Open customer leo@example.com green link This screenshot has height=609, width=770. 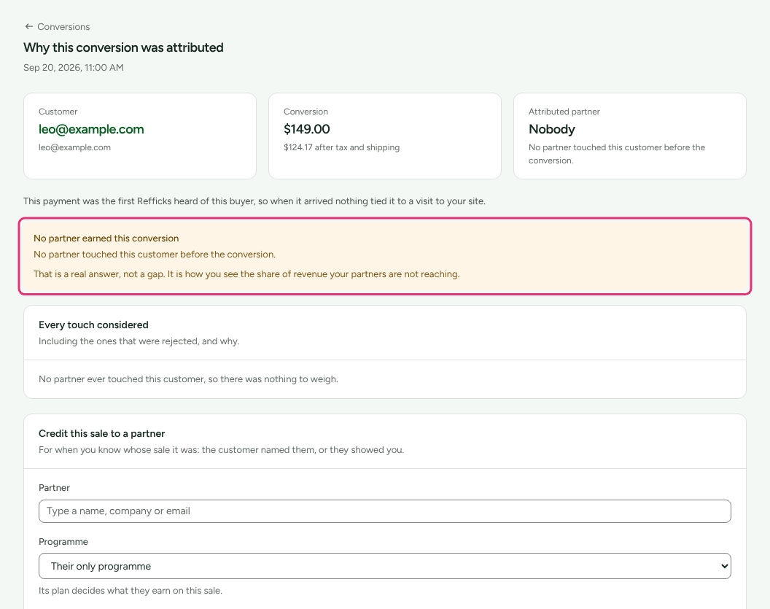click(91, 129)
